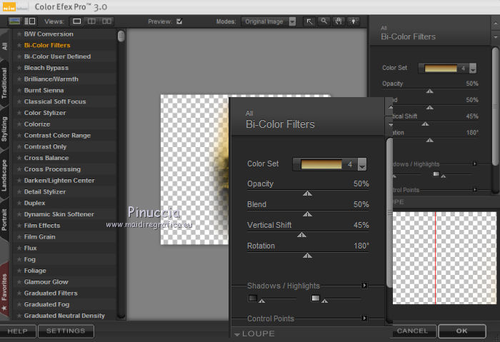Screen dimensions: 500x342
Task: Switch to thumbnail filter preview icon
Action: coord(14,21)
